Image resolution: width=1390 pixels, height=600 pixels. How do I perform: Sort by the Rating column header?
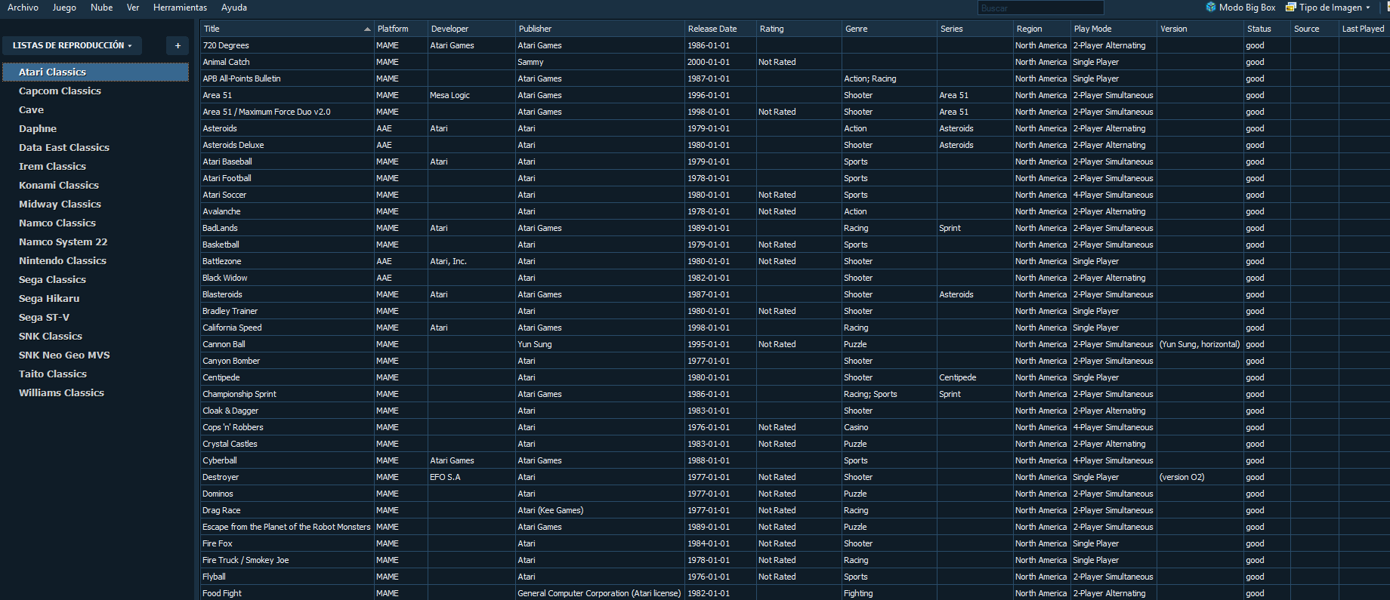799,29
